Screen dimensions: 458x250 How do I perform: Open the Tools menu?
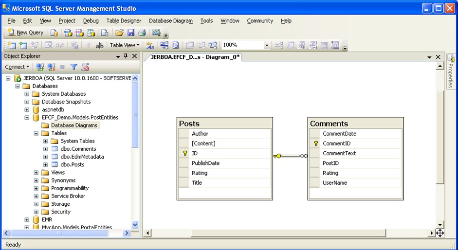click(206, 21)
